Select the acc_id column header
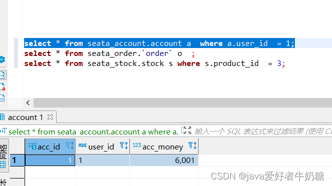The height and width of the screenshot is (186, 332). [50, 146]
